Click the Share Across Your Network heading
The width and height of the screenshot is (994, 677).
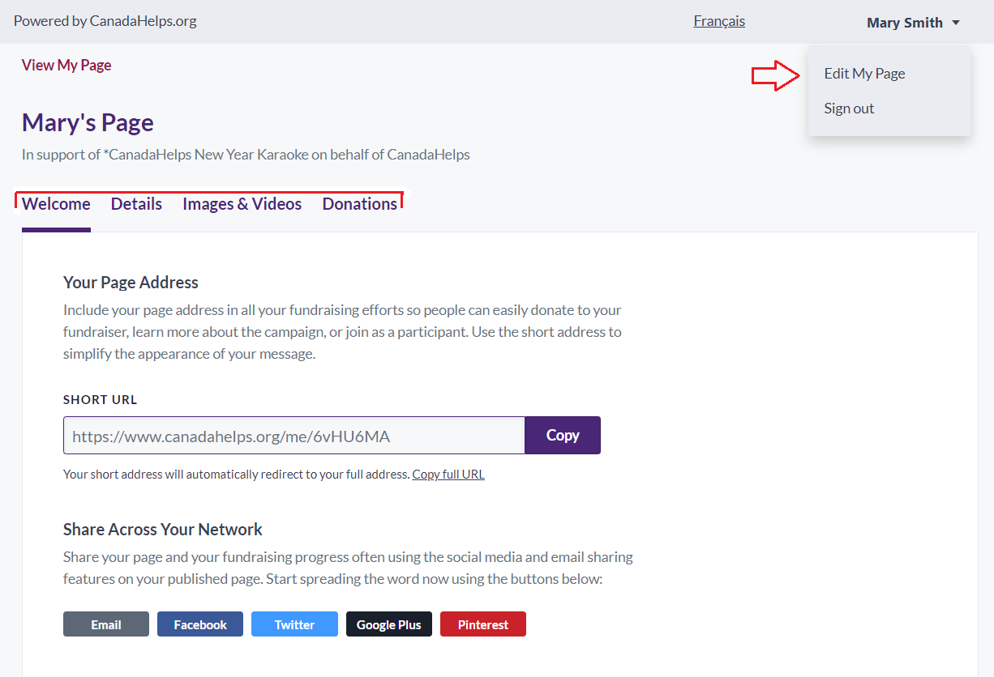click(x=163, y=530)
